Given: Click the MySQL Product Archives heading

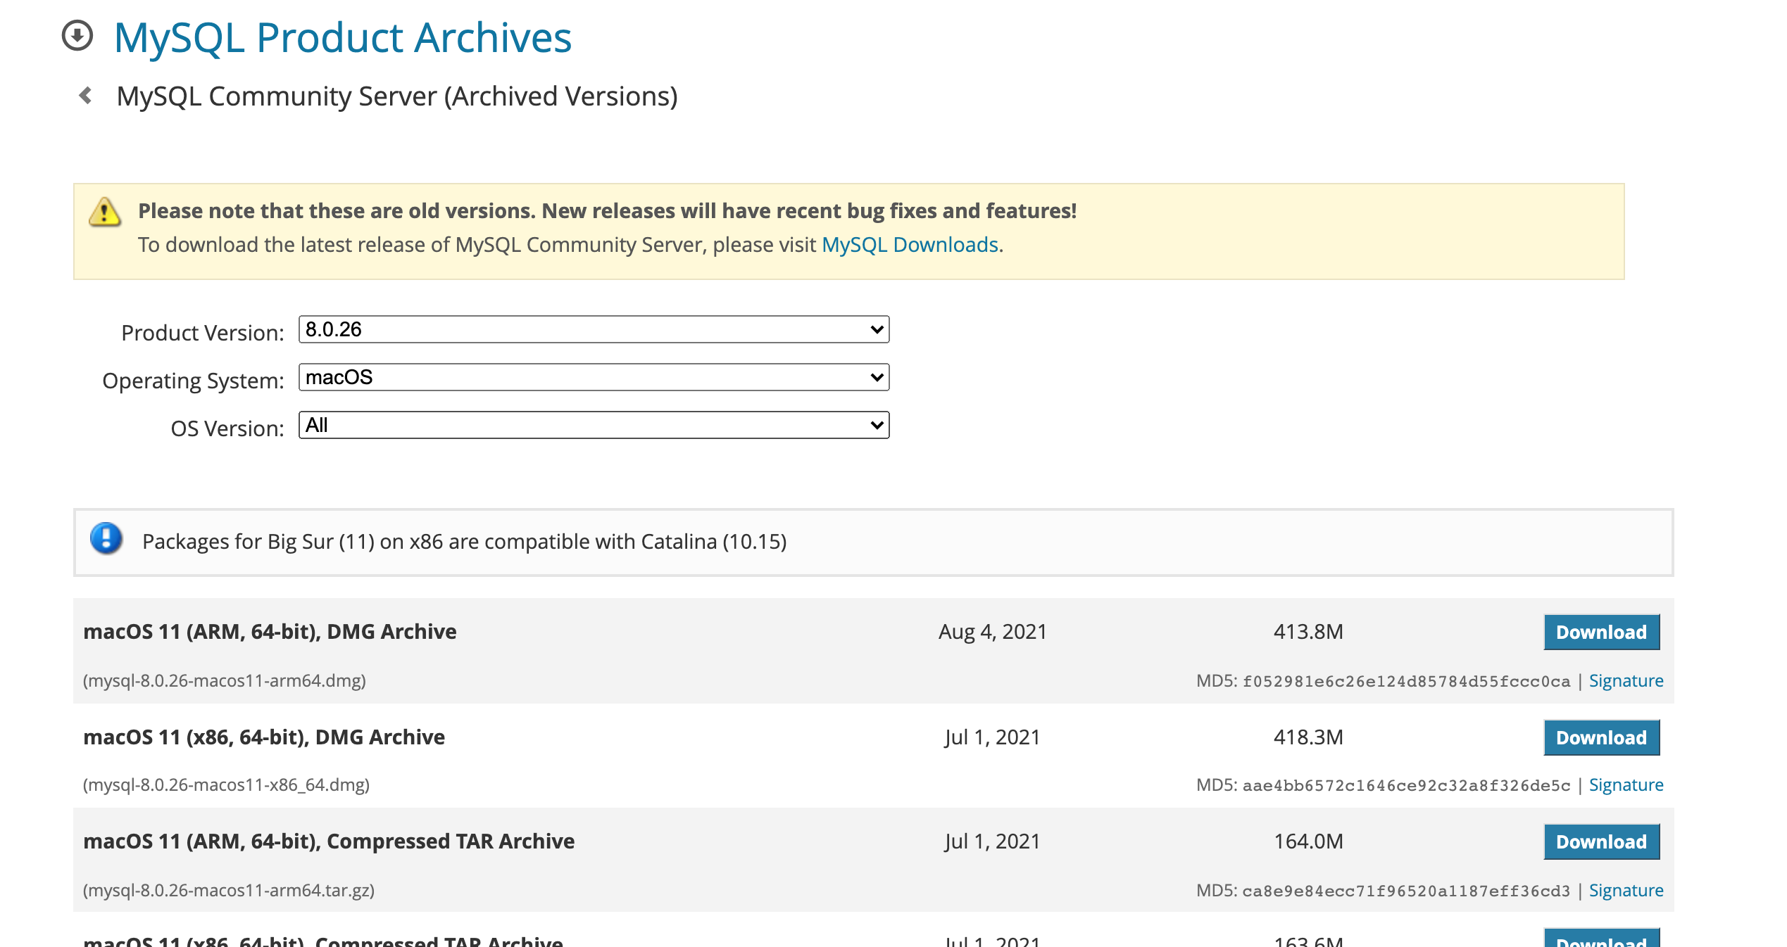Looking at the screenshot, I should point(342,37).
